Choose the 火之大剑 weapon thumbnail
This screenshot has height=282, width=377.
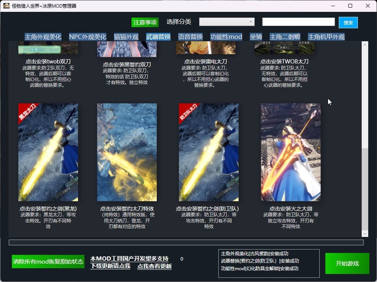pos(291,152)
